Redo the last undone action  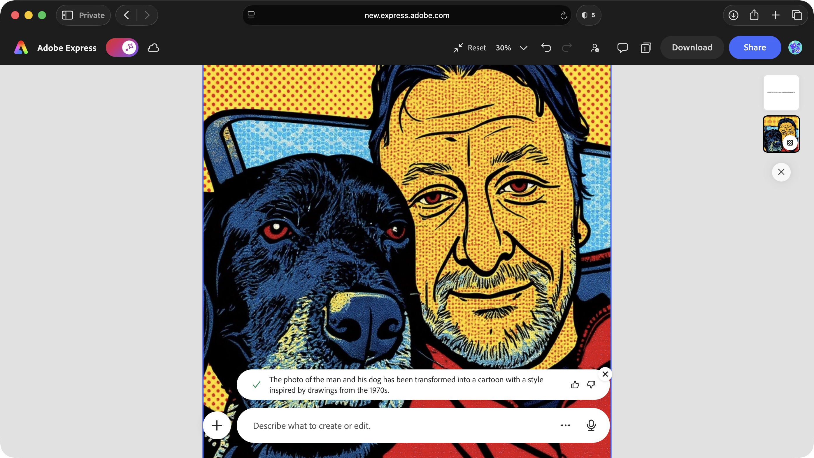pyautogui.click(x=567, y=48)
